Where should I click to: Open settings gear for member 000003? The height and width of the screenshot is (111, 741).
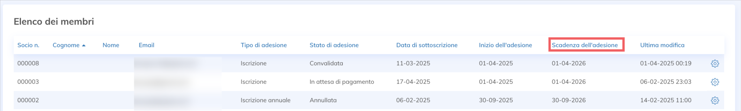coord(715,82)
